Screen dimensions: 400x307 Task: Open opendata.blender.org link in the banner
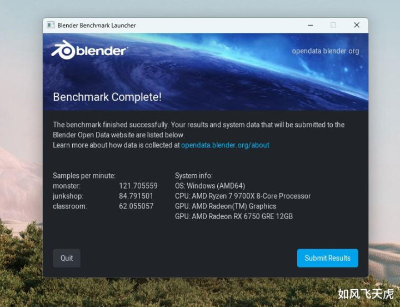[x=326, y=51]
